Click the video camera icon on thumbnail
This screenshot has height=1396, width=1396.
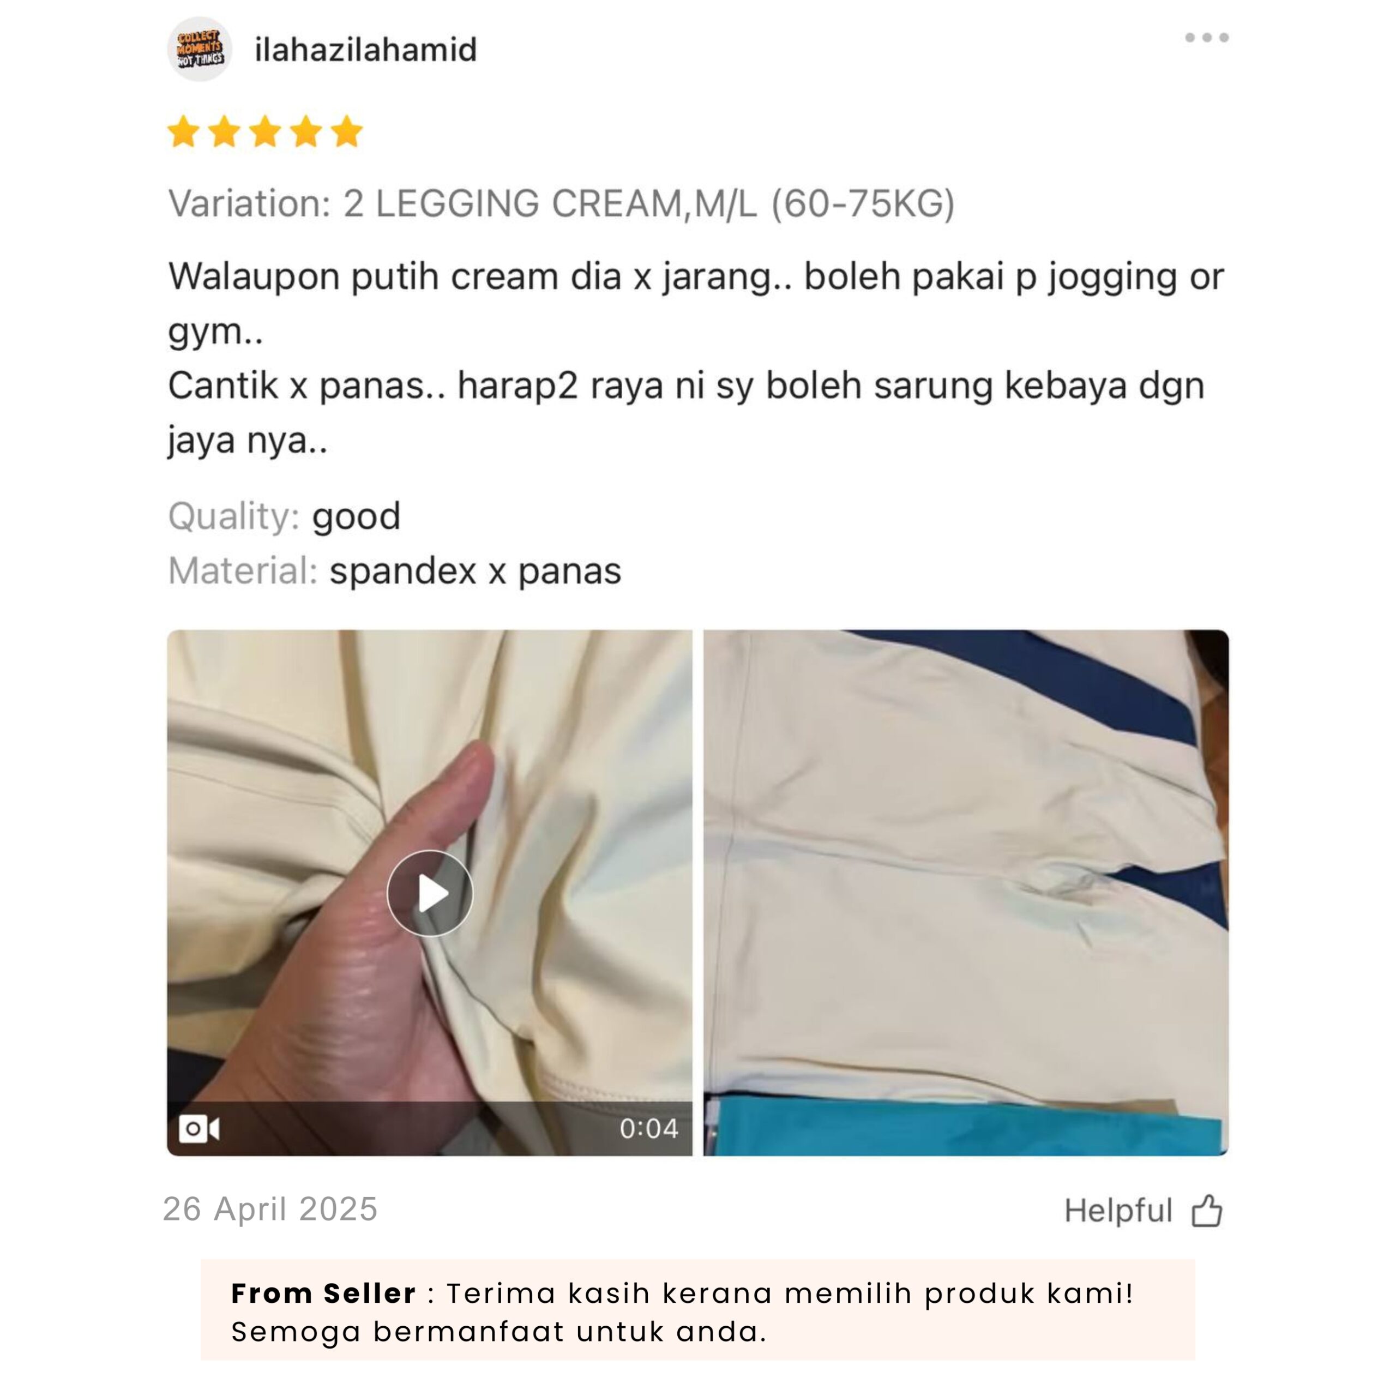click(x=198, y=1129)
